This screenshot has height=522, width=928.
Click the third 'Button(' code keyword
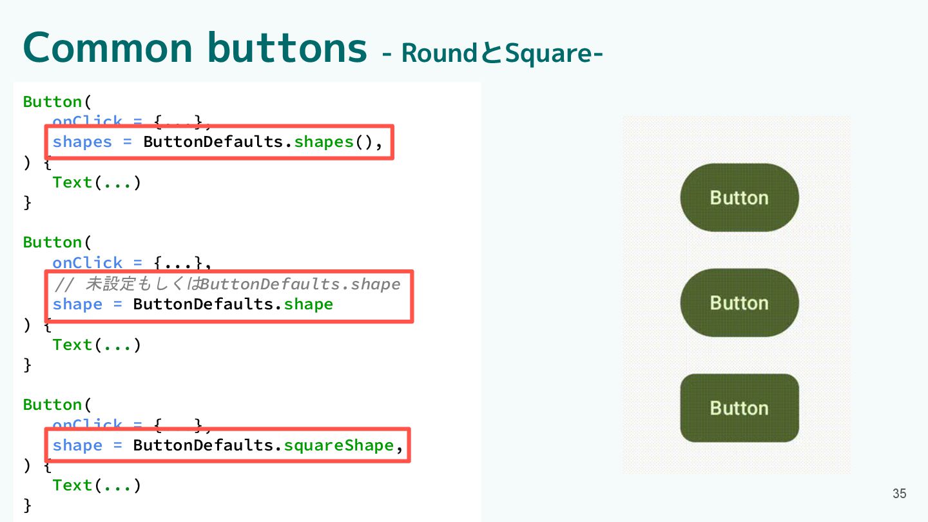pyautogui.click(x=57, y=405)
